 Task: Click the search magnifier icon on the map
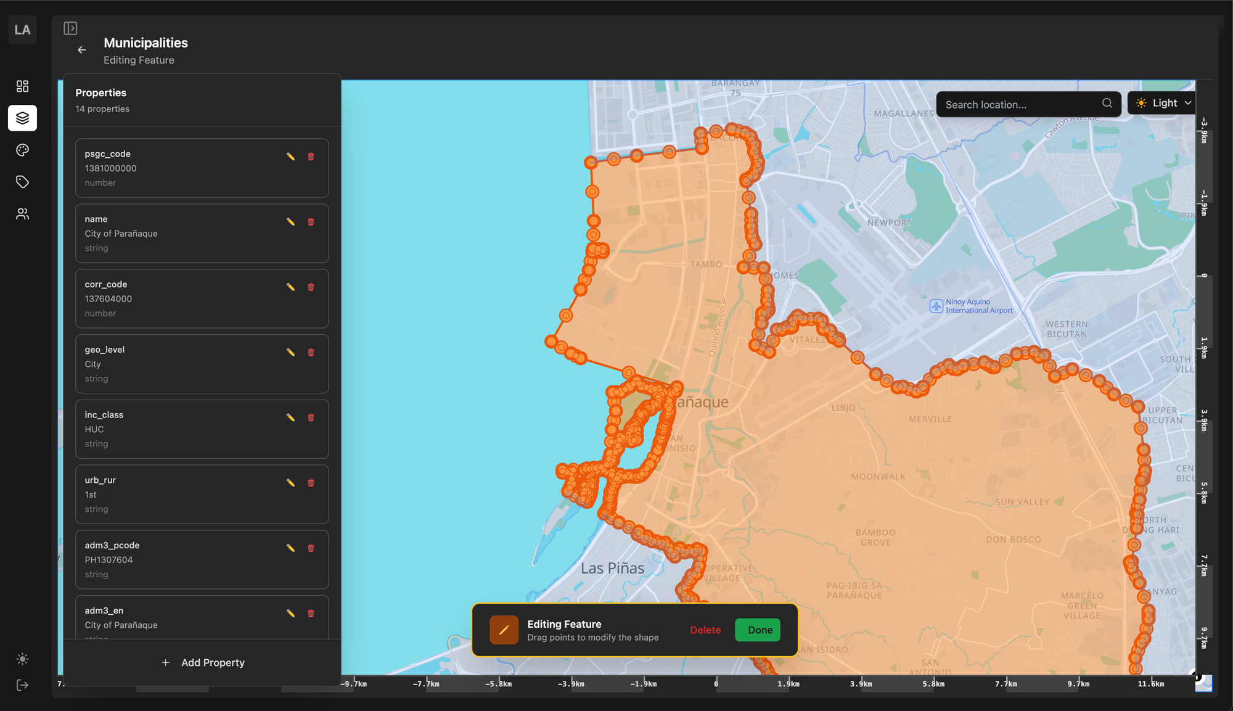point(1107,104)
